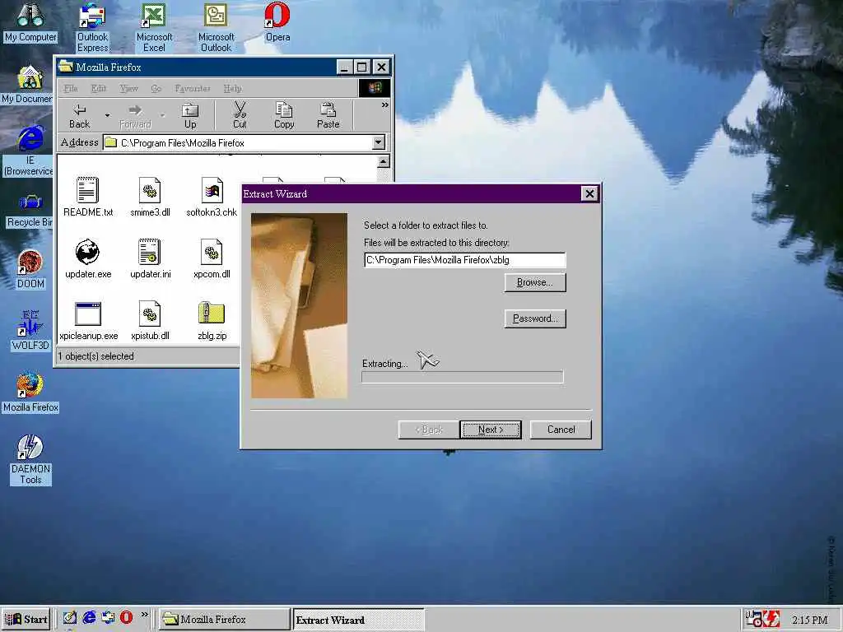This screenshot has width=843, height=632.
Task: Maximize the Mozilla Firefox folder window
Action: coord(362,67)
